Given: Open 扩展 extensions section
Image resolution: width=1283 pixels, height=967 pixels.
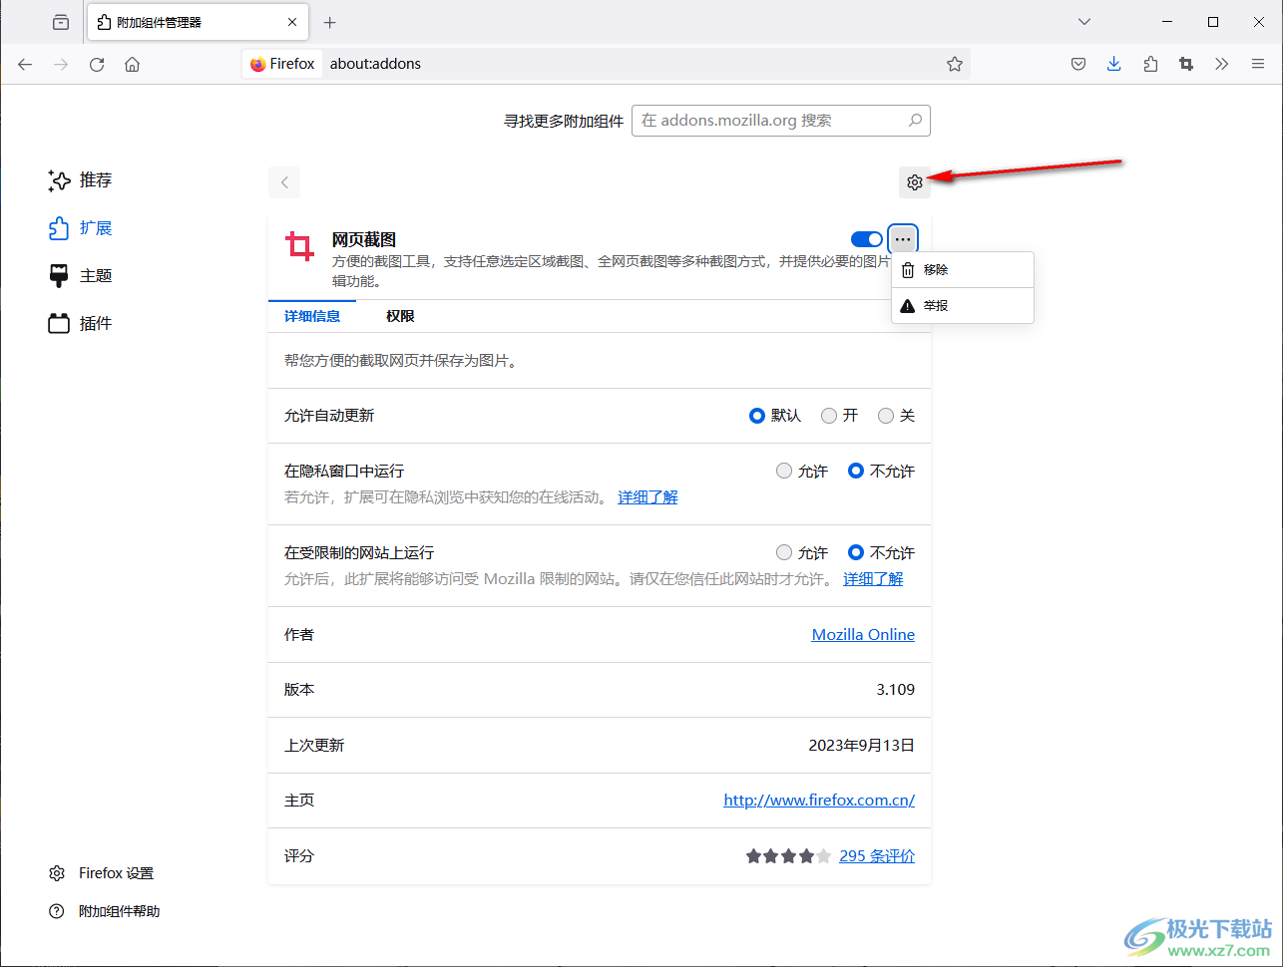Looking at the screenshot, I should (80, 228).
